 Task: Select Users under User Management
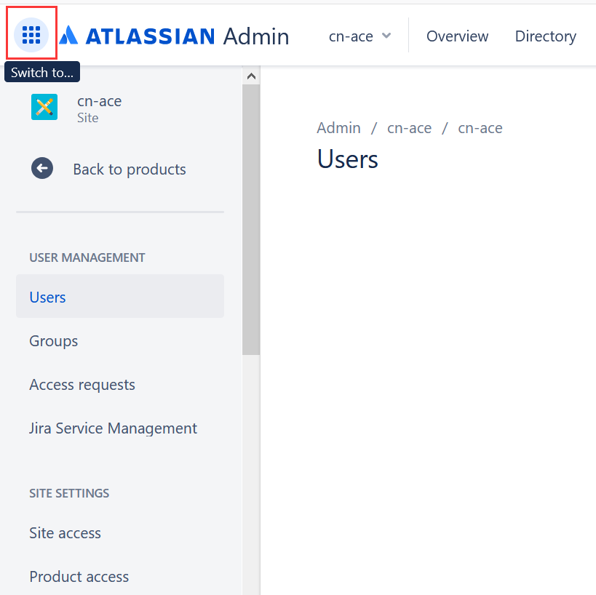point(47,297)
